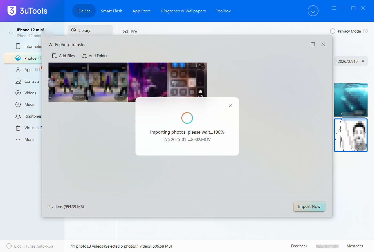Click the Add Files button label
This screenshot has width=374, height=252.
(67, 56)
